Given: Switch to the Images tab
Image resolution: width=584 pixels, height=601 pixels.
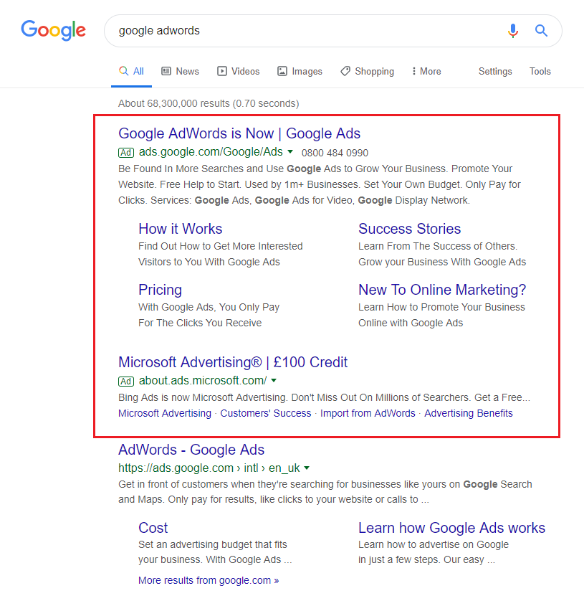Looking at the screenshot, I should [300, 71].
